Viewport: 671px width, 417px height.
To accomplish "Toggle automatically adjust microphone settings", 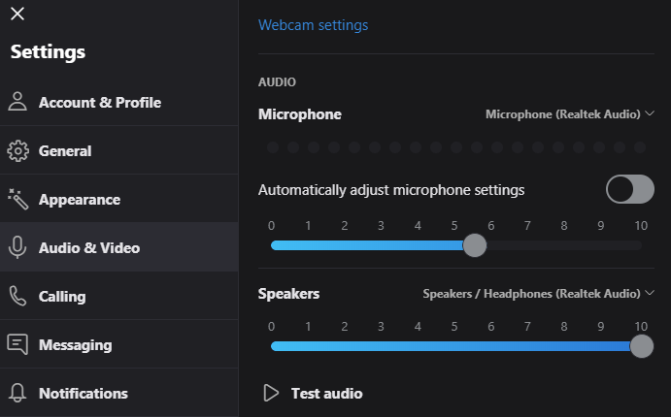I will [x=629, y=189].
